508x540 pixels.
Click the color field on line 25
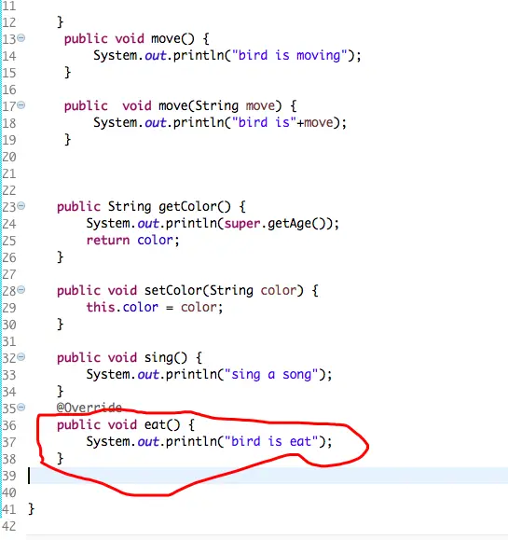[x=155, y=240]
